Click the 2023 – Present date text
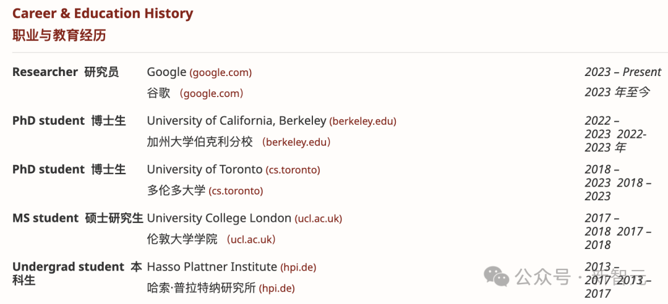Image resolution: width=668 pixels, height=304 pixels. click(x=623, y=72)
